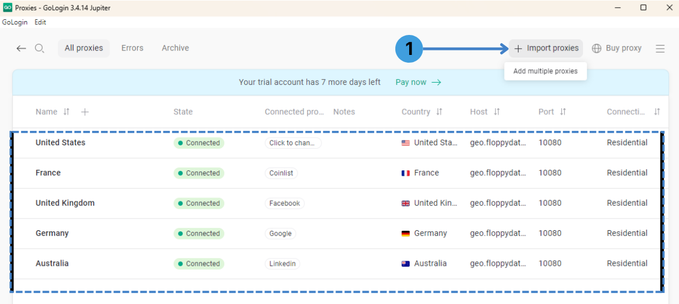The width and height of the screenshot is (679, 304).
Task: Click Connected status of Australia proxy
Action: pyautogui.click(x=199, y=264)
